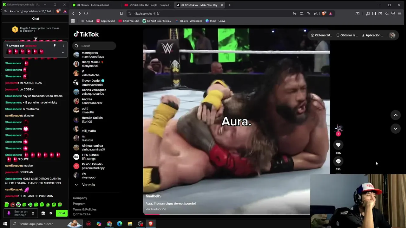Open the video comments bubble
The width and height of the screenshot is (406, 228).
(338, 161)
